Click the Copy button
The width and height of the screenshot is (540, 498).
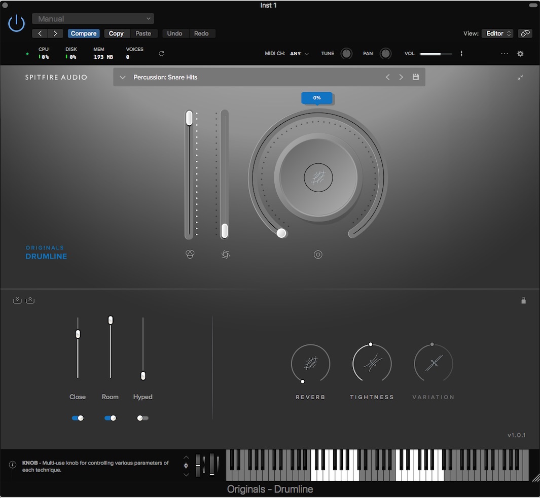(116, 33)
